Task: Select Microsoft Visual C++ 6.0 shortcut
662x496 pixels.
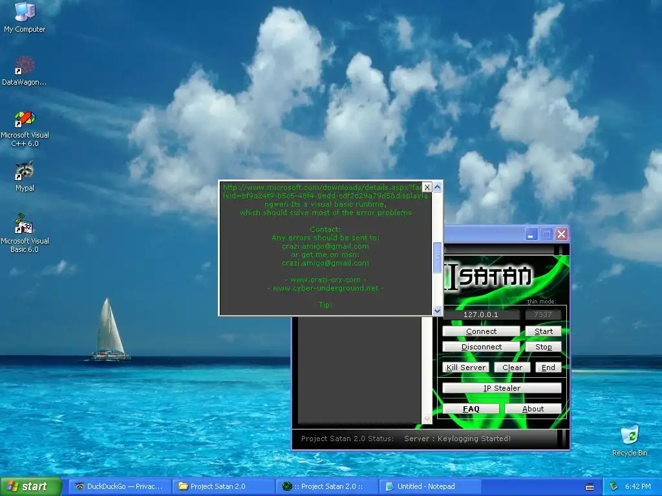Action: [x=25, y=129]
